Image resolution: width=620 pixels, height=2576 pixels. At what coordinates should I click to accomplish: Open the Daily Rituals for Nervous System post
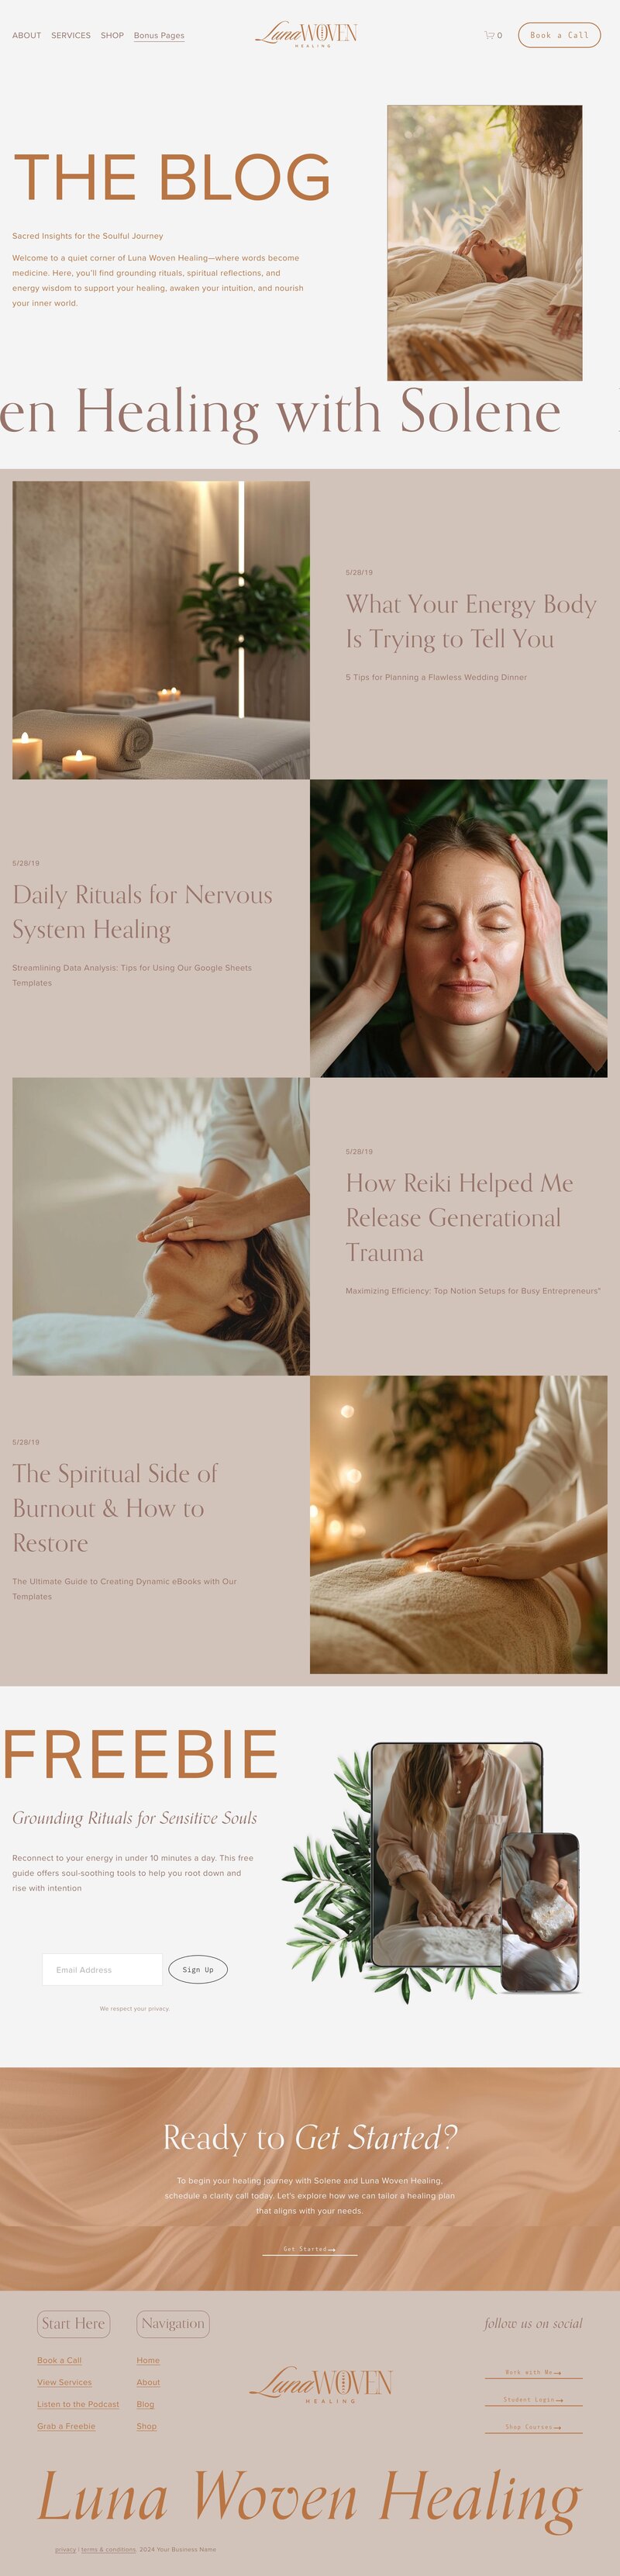[x=142, y=912]
